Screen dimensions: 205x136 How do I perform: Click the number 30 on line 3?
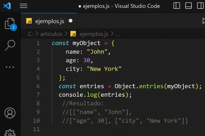point(87,60)
